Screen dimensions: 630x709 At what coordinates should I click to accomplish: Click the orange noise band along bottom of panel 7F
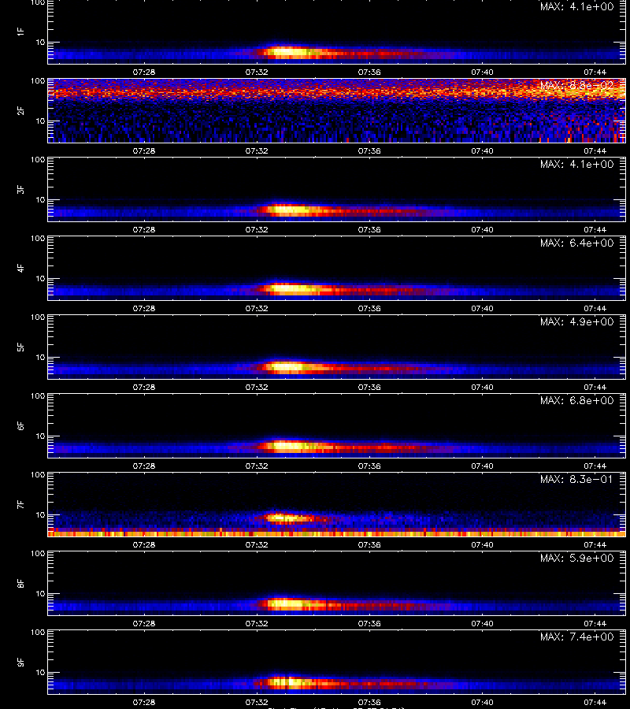[x=337, y=533]
